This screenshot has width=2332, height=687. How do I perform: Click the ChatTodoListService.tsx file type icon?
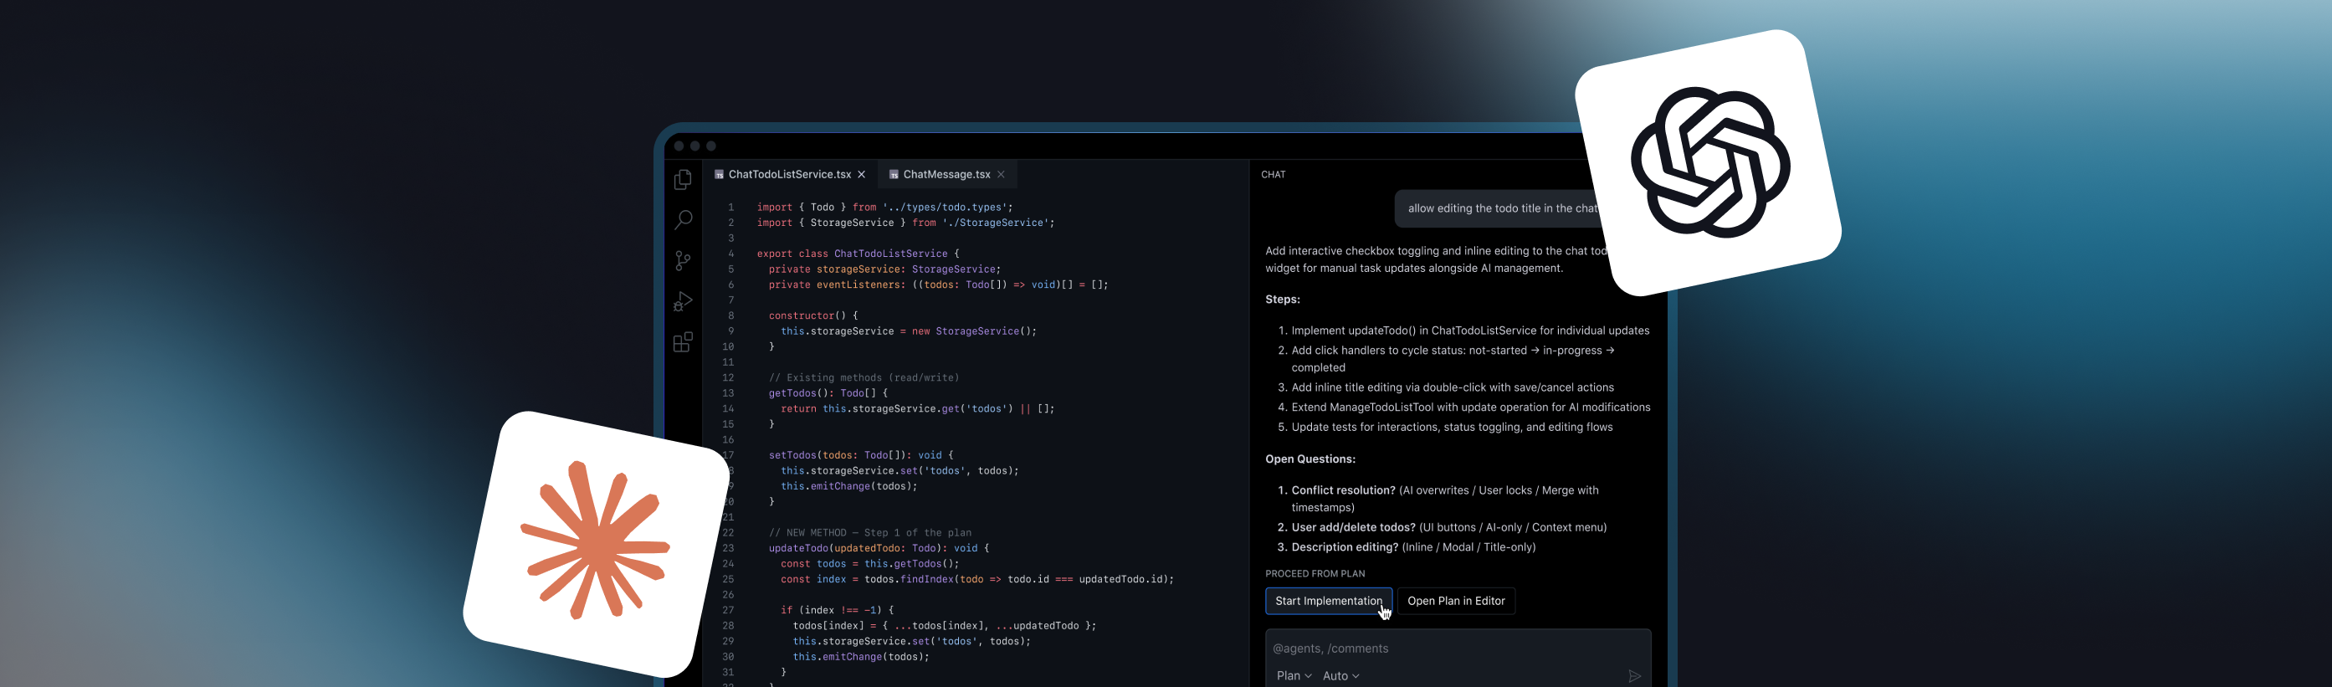pos(719,175)
